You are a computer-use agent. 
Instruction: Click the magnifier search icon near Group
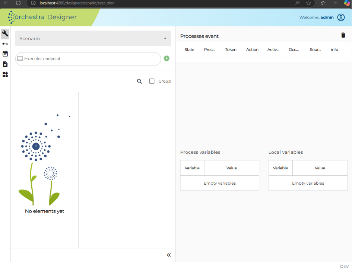click(x=139, y=81)
